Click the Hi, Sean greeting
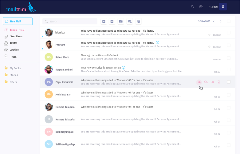The width and height of the screenshot is (240, 154). (213, 7)
